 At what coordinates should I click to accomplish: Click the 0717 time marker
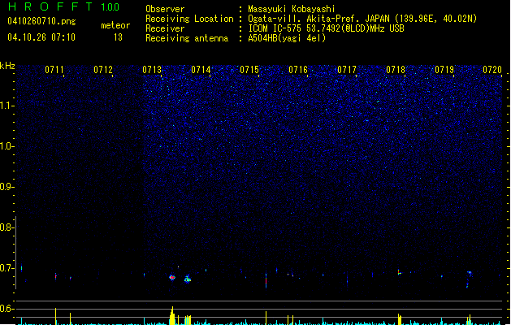click(347, 70)
